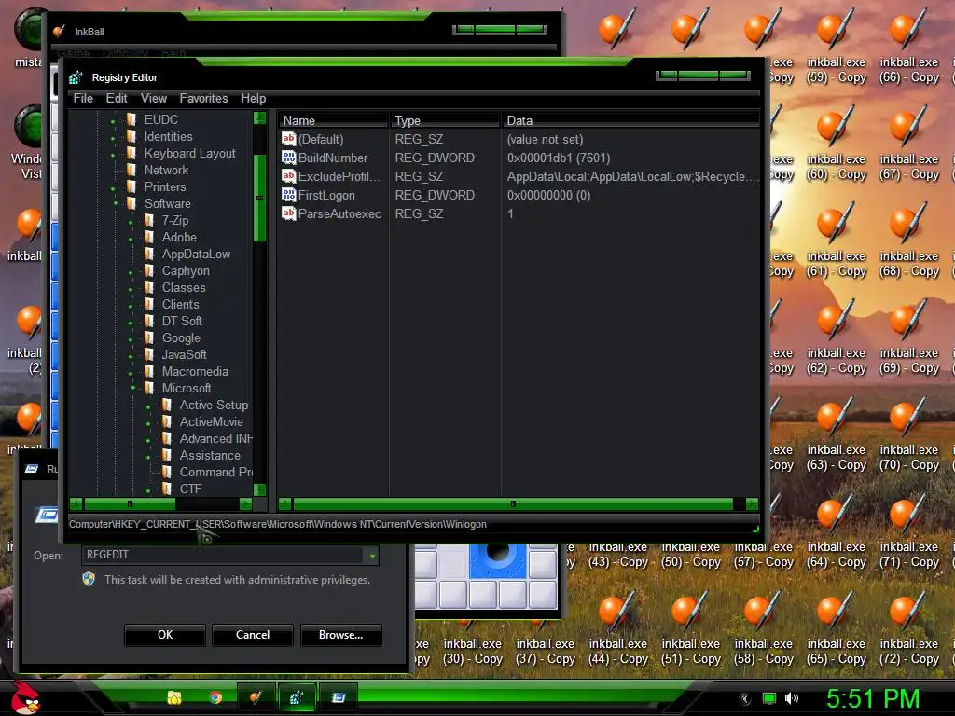
Task: Select the Keyboard Layout key folder icon
Action: 131,153
